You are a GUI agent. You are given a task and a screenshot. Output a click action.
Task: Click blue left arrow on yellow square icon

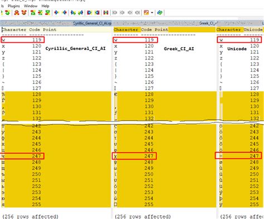click(97, 13)
